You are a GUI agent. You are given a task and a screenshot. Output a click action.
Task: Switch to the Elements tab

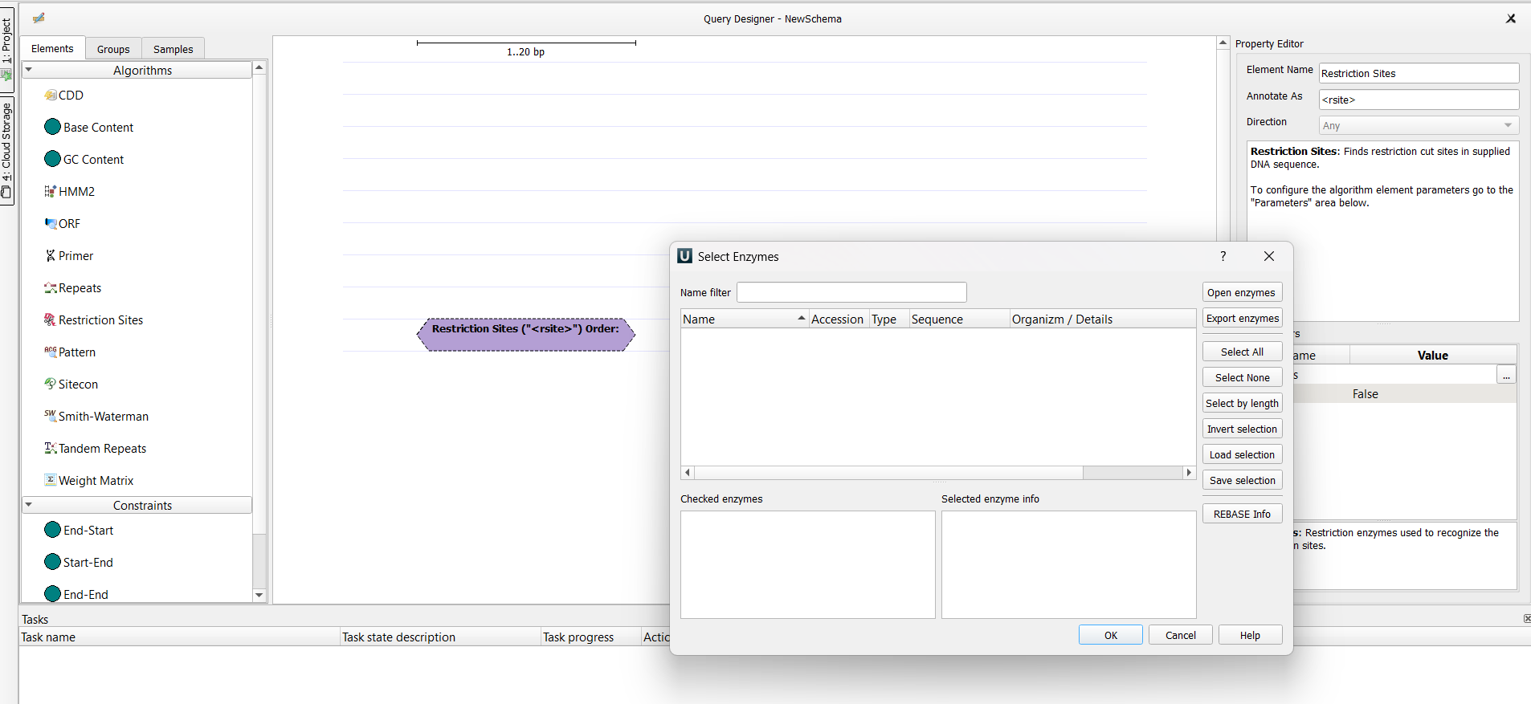click(x=52, y=48)
